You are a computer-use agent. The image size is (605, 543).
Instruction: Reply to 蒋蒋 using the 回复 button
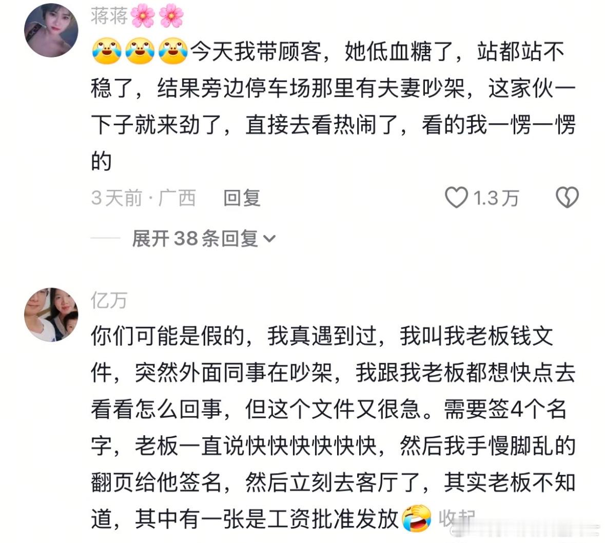[242, 198]
